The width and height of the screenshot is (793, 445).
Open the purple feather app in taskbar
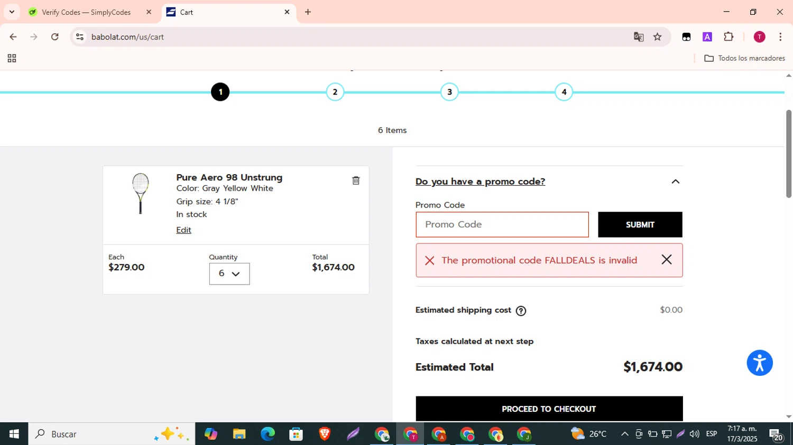coord(353,434)
